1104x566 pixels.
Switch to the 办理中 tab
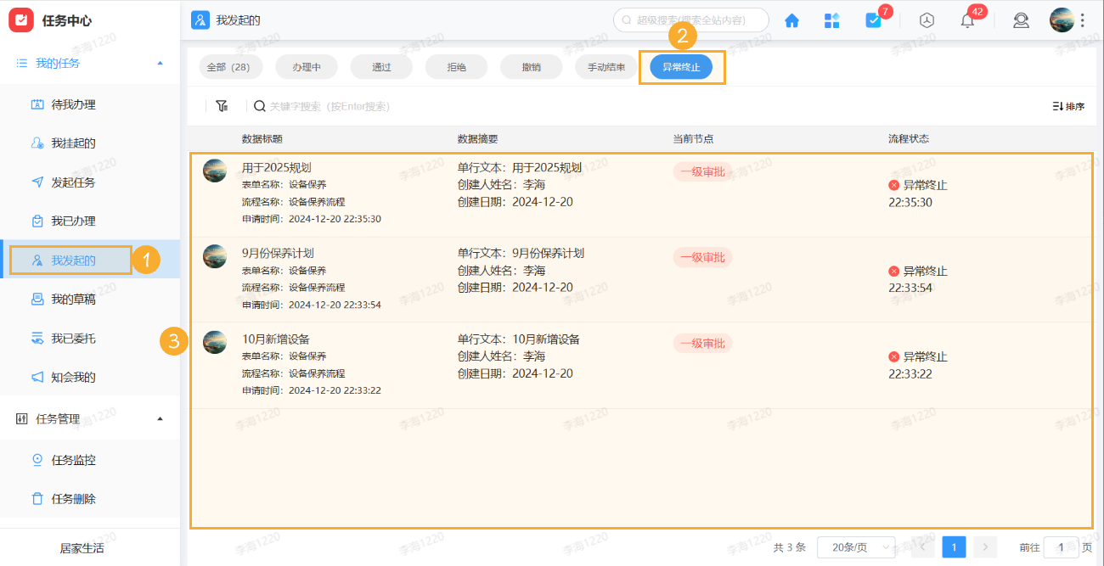(306, 66)
